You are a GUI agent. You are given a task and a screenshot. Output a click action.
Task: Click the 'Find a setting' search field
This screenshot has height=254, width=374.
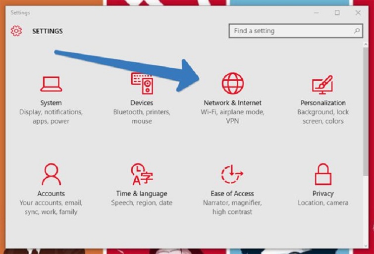(291, 31)
